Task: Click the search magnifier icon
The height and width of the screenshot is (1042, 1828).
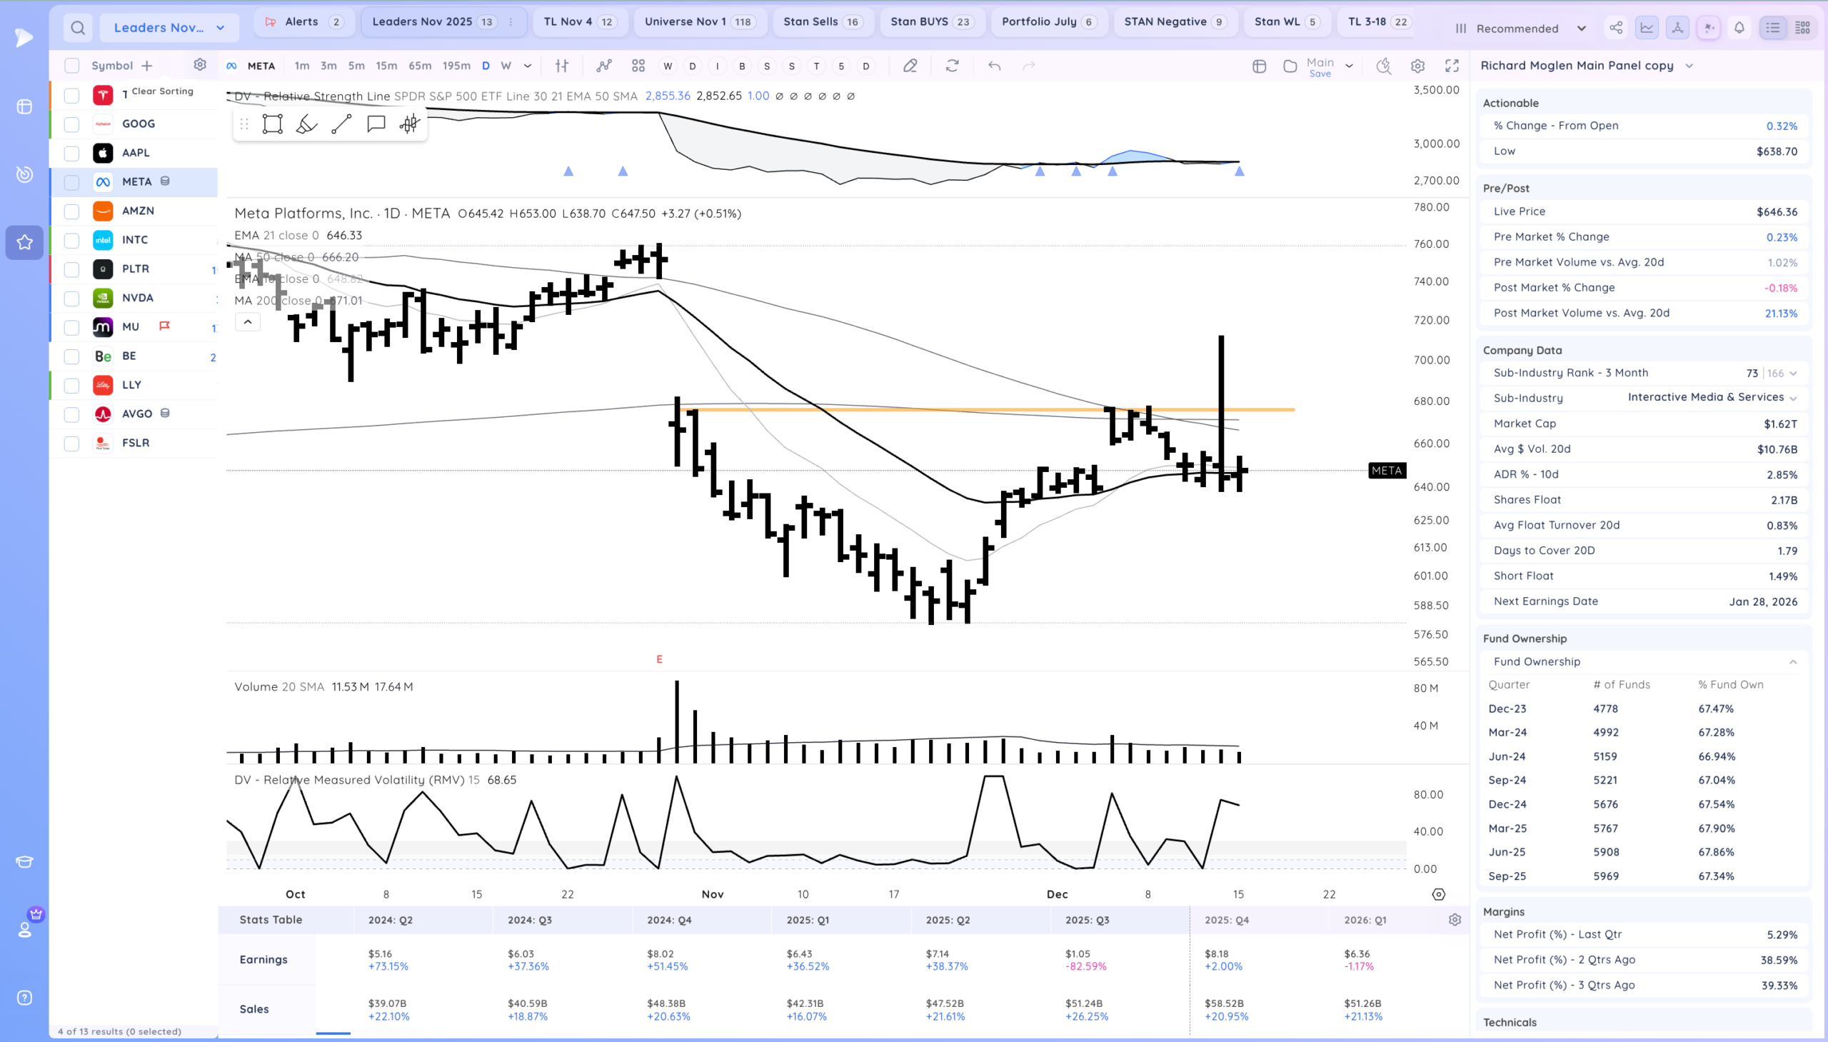Action: click(78, 28)
